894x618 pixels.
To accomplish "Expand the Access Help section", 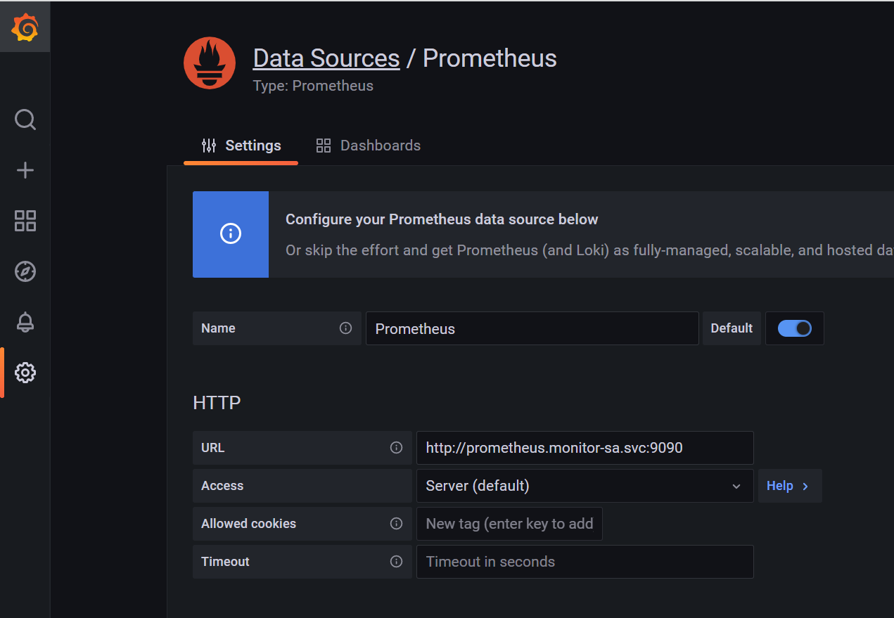I will pyautogui.click(x=788, y=486).
